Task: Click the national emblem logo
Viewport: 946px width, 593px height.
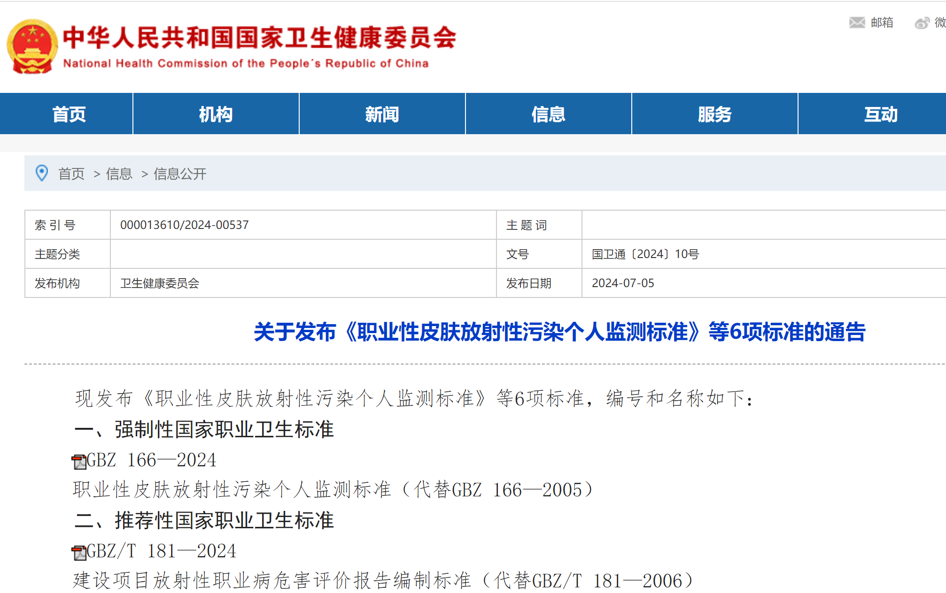Action: (32, 46)
